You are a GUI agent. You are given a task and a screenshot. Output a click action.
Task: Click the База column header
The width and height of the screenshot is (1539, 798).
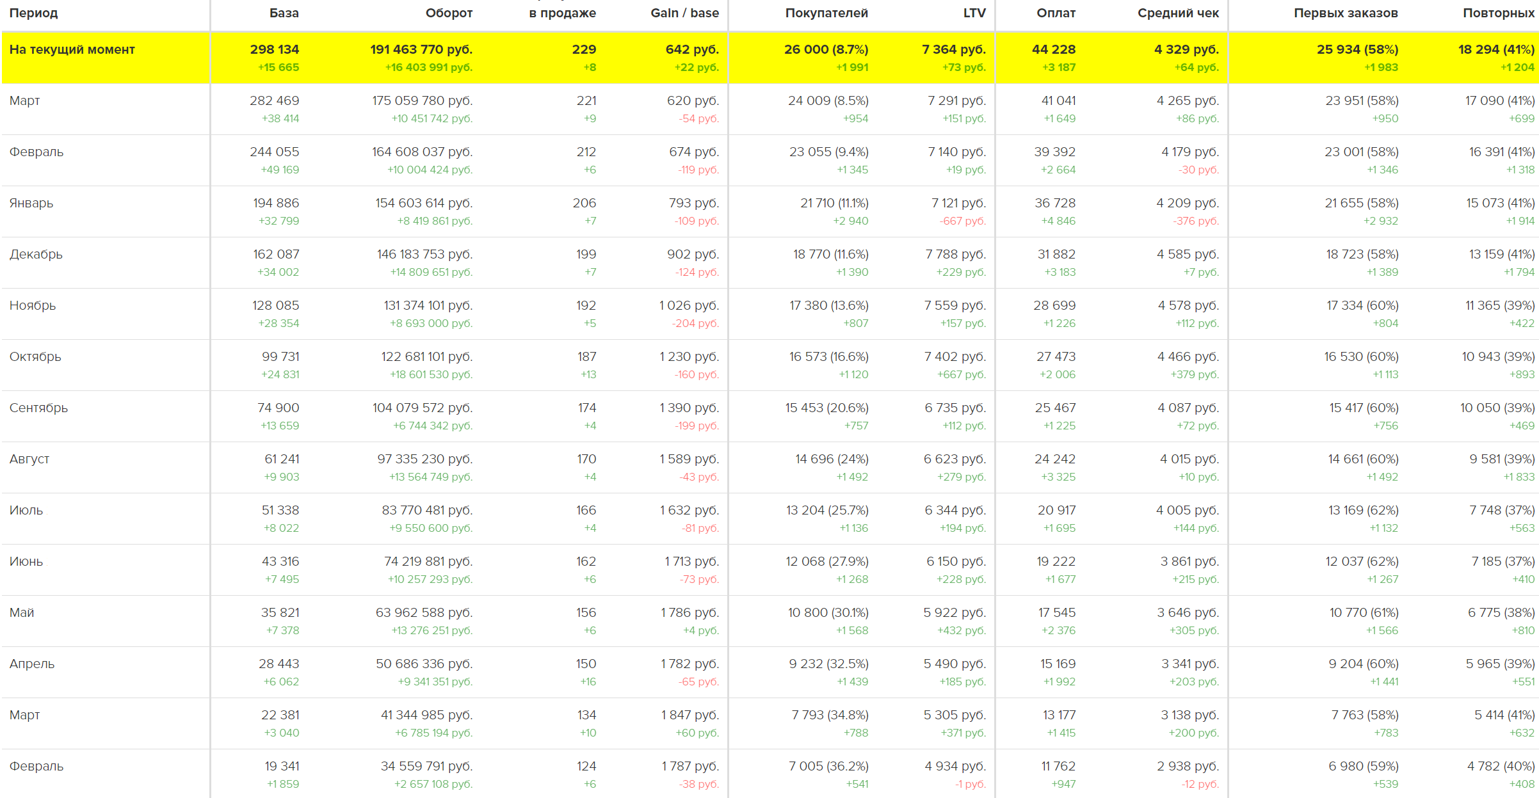(x=284, y=13)
